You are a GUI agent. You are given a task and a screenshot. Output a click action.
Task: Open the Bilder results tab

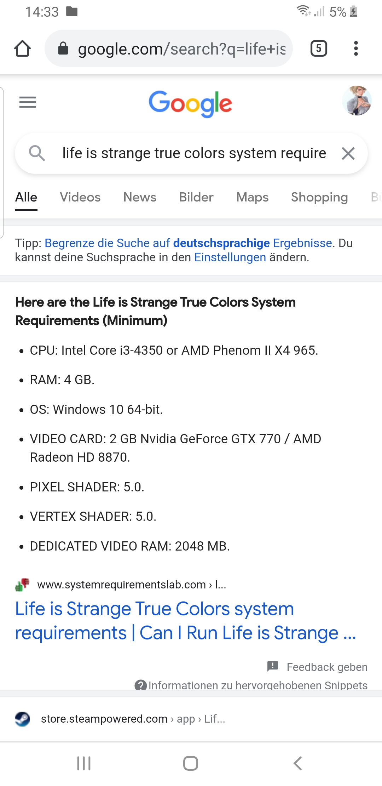coord(196,197)
